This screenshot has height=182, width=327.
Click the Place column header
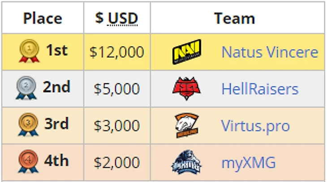coord(43,18)
